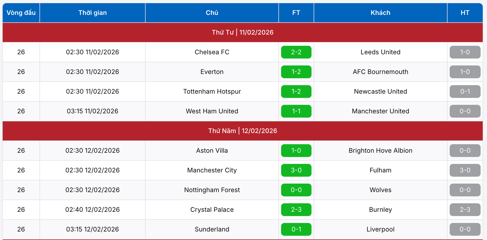Click the Manchester United team name
This screenshot has width=487, height=240.
tap(380, 111)
